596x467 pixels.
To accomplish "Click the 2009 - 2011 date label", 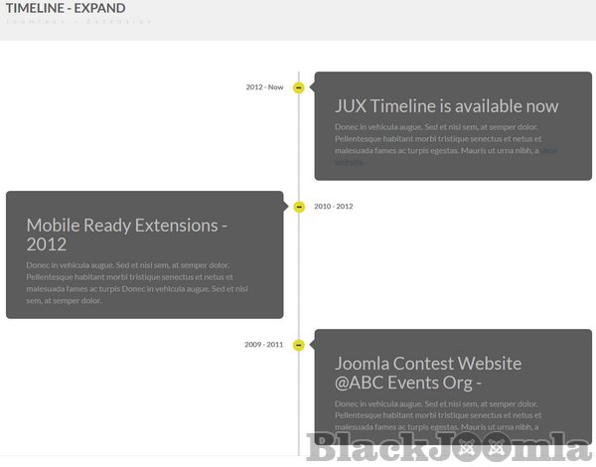I will pyautogui.click(x=263, y=345).
